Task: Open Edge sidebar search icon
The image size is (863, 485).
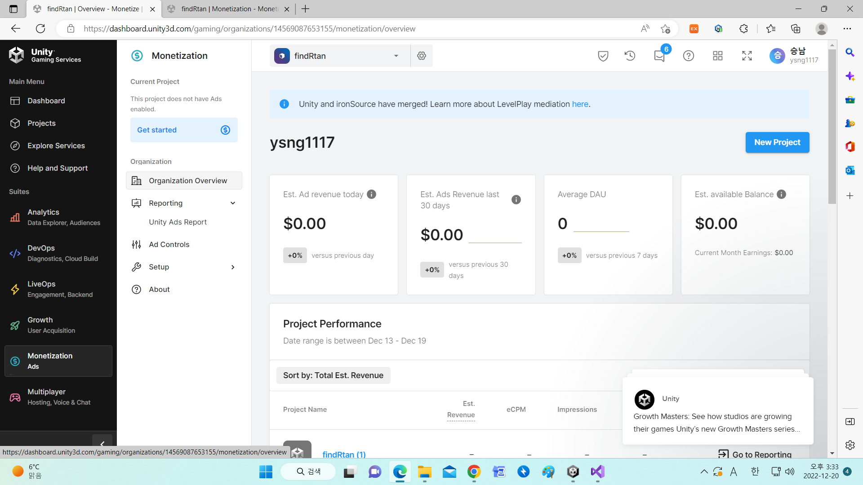Action: [x=850, y=52]
